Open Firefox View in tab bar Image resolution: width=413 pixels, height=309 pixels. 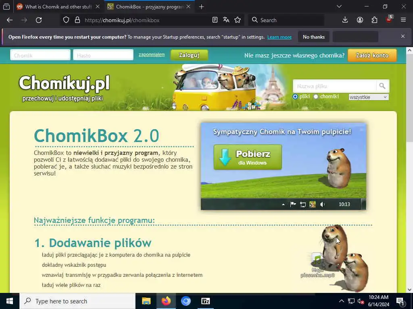click(6, 6)
